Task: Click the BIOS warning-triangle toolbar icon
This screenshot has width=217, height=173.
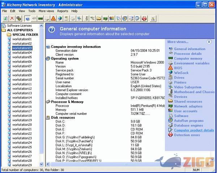Action: click(x=54, y=18)
